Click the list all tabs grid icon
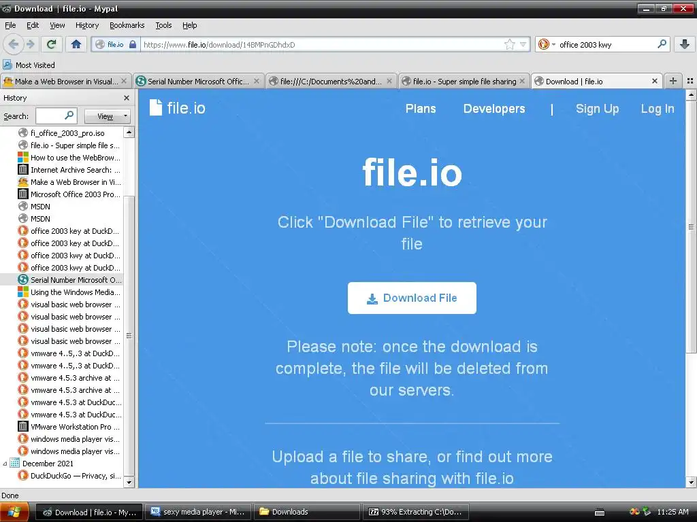Screen dimensions: 697x522 point(690,81)
